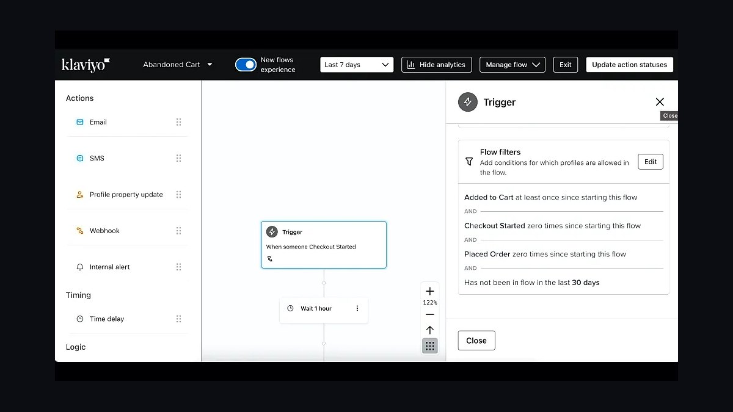Click the Close button at panel bottom
Viewport: 733px width, 412px height.
(476, 341)
